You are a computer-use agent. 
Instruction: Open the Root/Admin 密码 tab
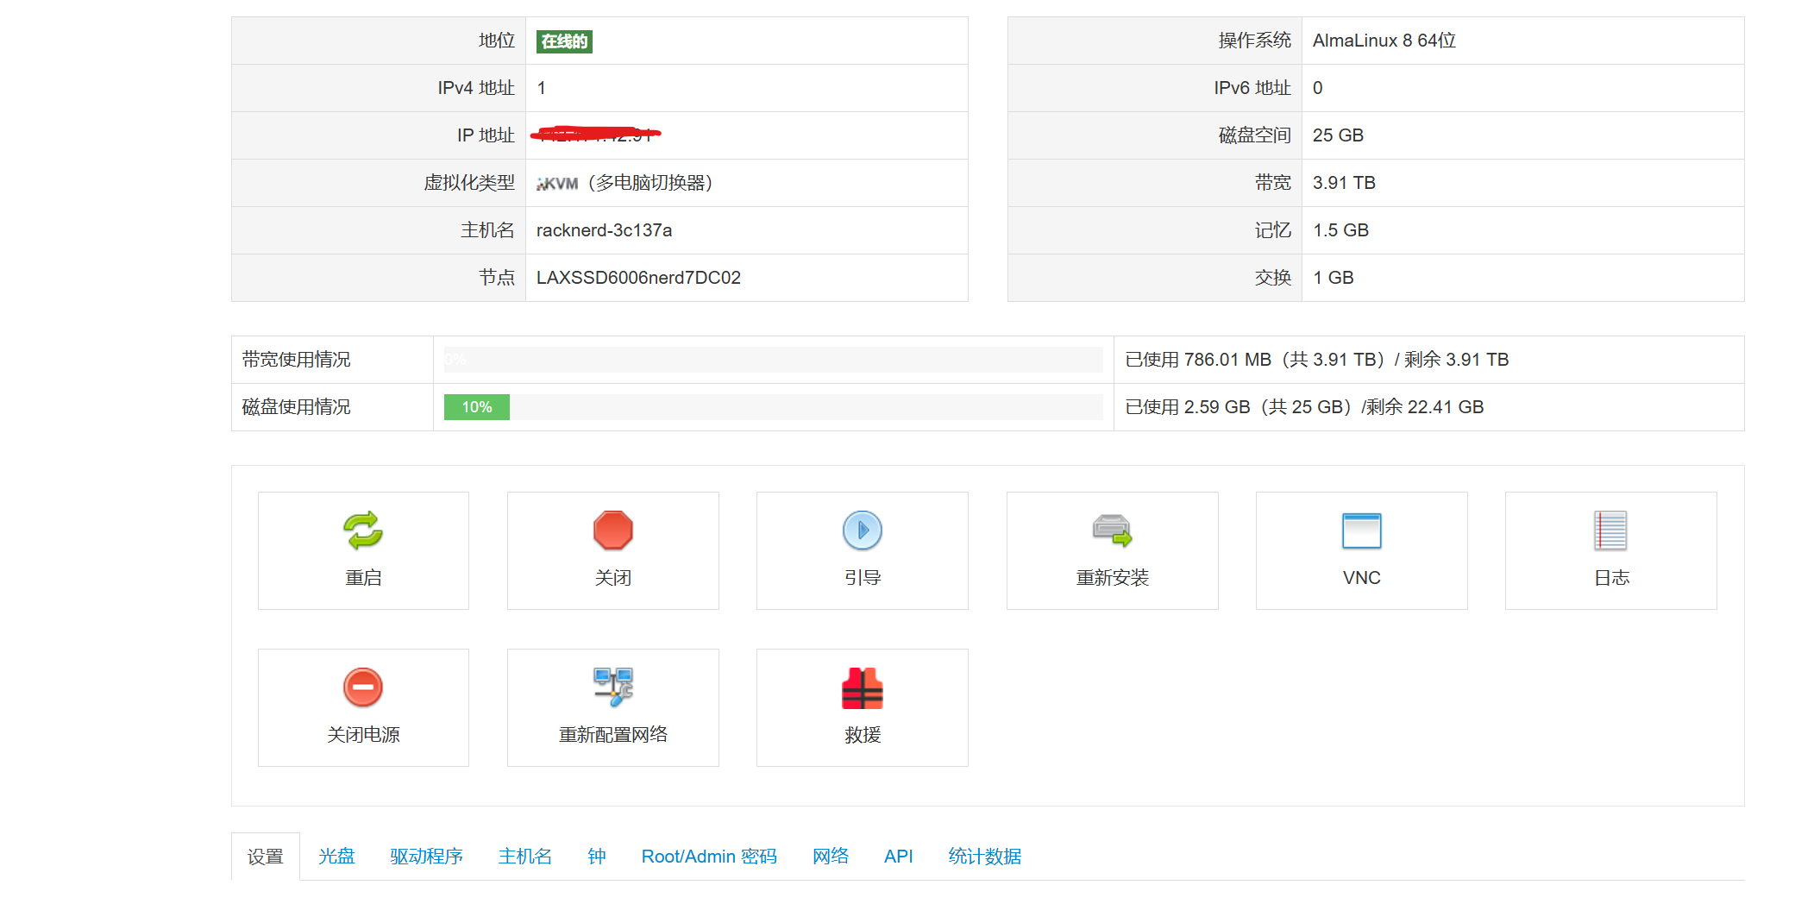coord(708,857)
